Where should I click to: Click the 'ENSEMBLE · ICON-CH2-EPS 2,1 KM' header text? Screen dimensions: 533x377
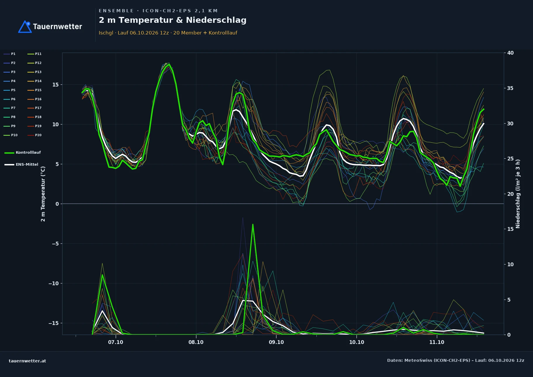tap(158, 11)
